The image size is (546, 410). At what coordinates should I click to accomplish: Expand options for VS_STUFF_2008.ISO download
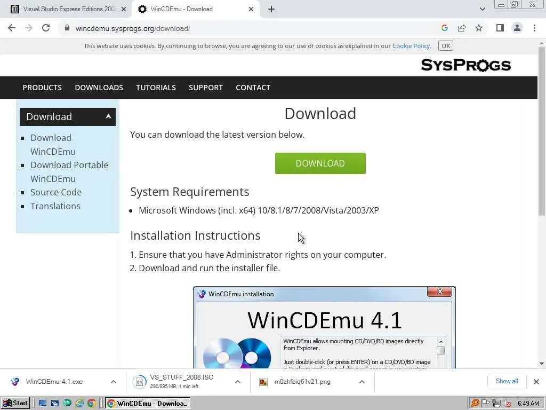pos(237,382)
